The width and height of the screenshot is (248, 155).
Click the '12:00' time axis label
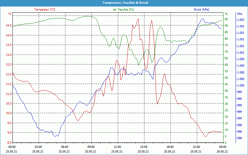[x=117, y=147]
